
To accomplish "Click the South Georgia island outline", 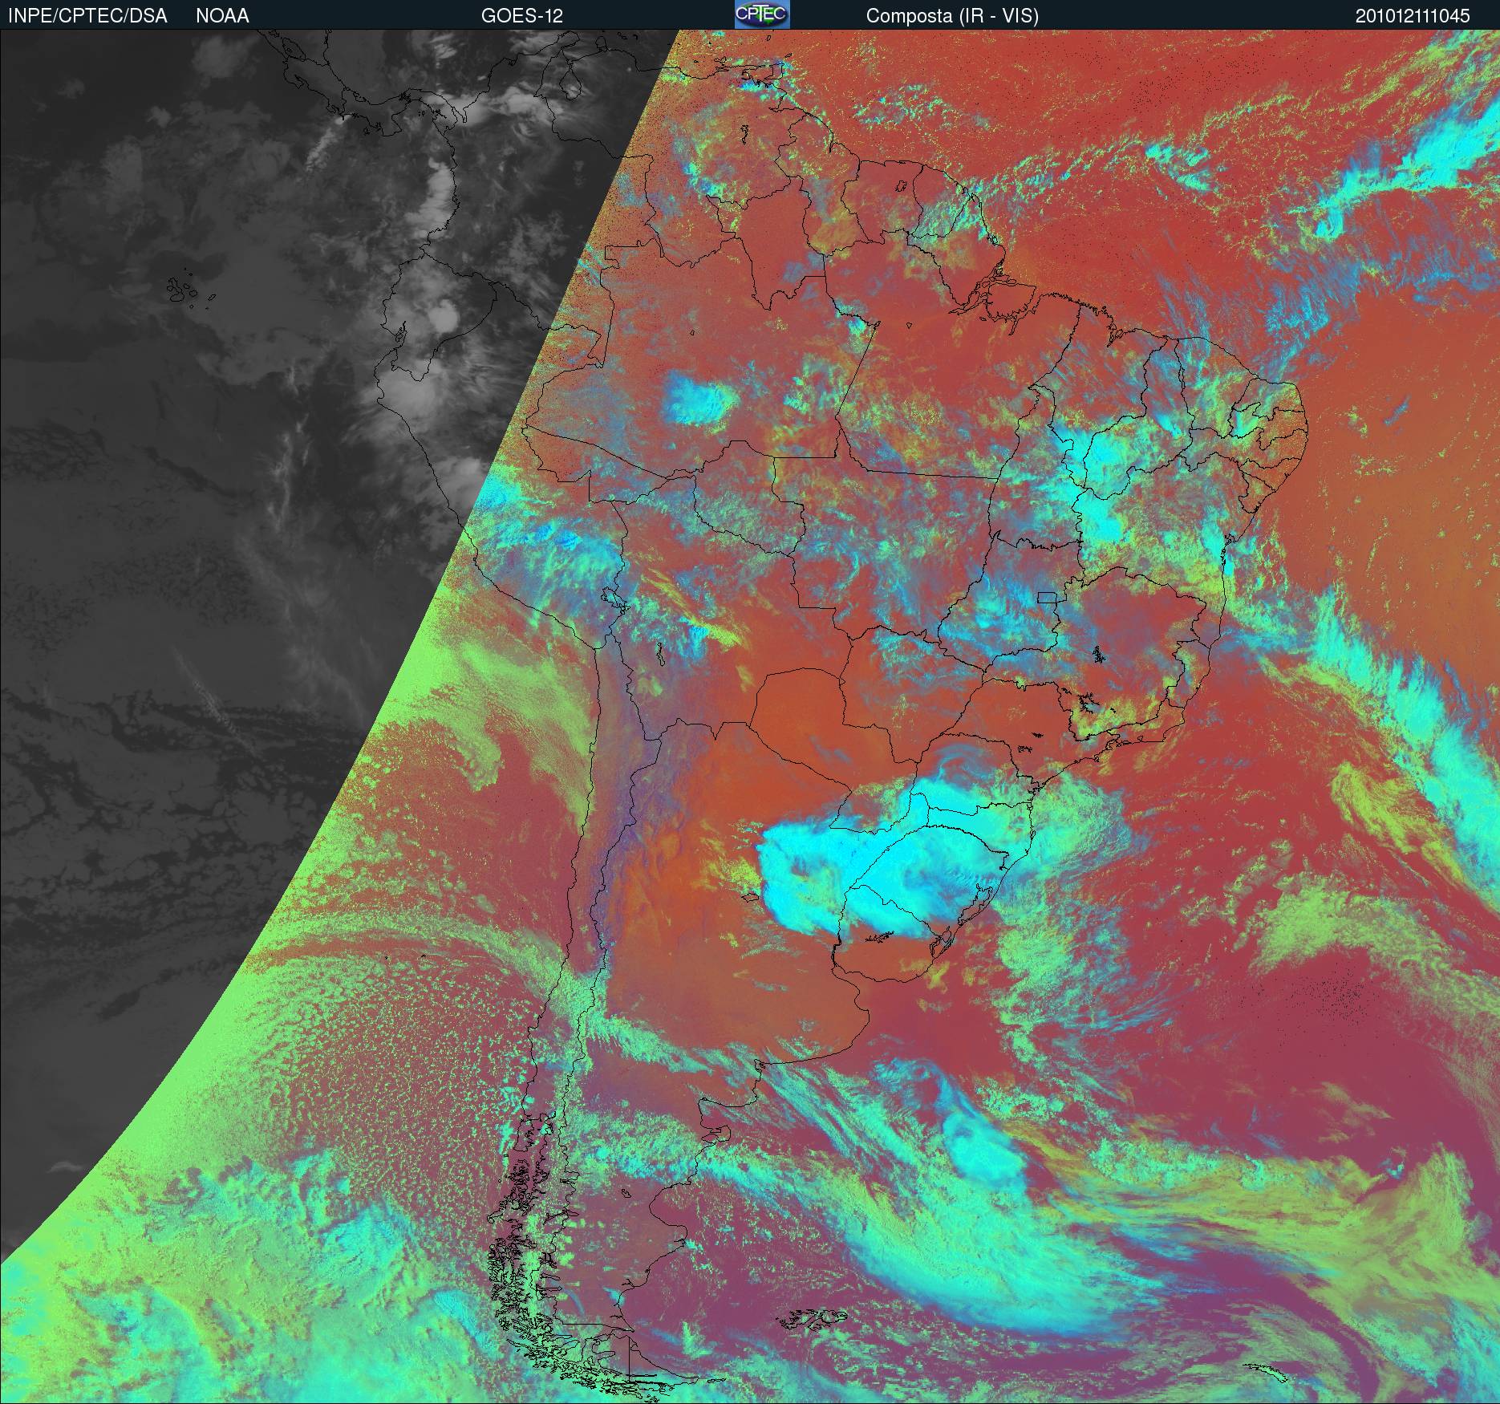I will [x=1263, y=1370].
